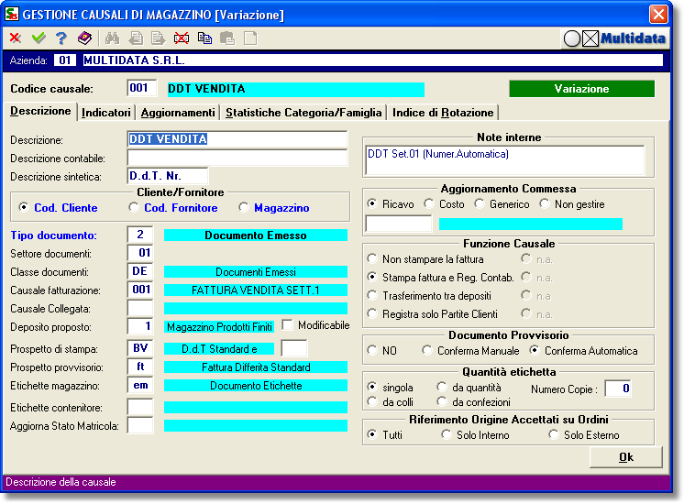Click the copy documents icon
Image resolution: width=684 pixels, height=504 pixels.
coord(204,38)
